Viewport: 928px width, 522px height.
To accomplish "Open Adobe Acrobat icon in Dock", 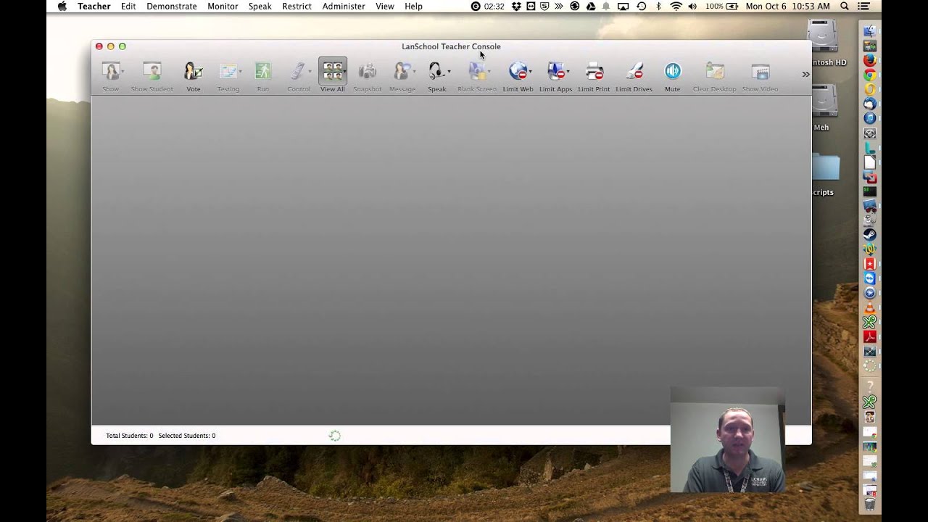I will tap(869, 336).
